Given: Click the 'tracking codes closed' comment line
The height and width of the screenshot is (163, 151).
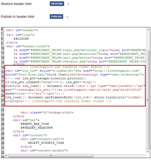Looking at the screenshot, I should [x=58, y=101].
